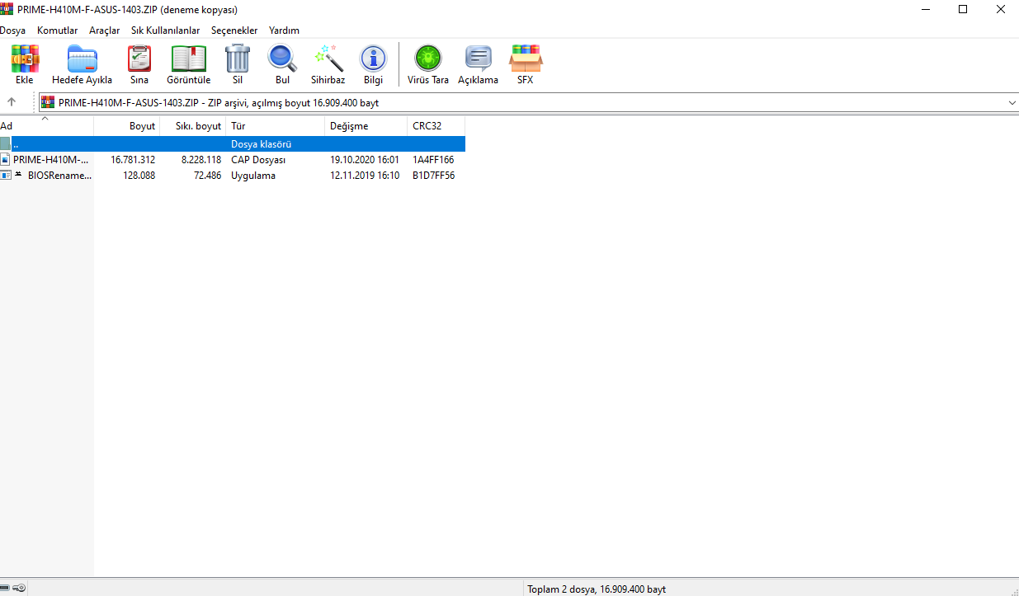Click the CRC32 value B1D7FF56

pyautogui.click(x=434, y=175)
